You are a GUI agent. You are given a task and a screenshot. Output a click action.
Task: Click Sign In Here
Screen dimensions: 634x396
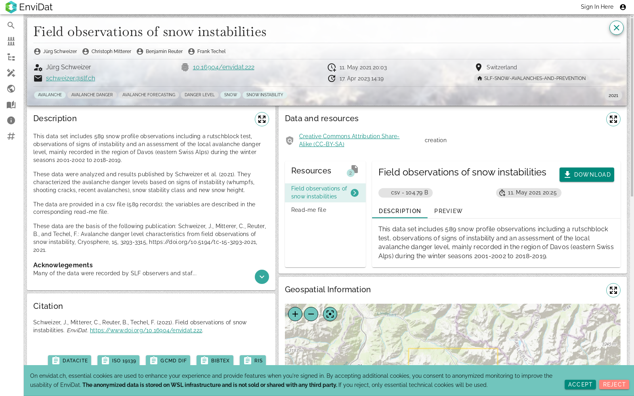click(x=597, y=7)
